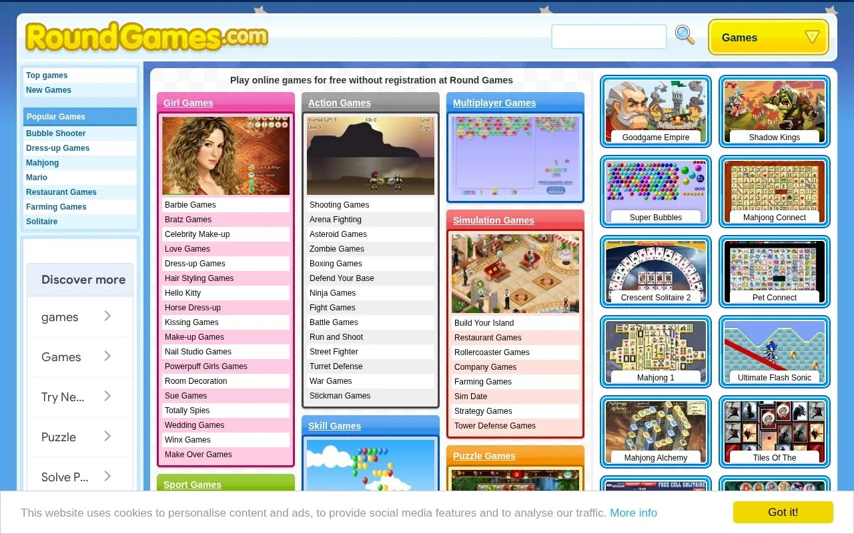Screen dimensions: 854x534
Task: Launch Super Bubbles game tile
Action: coord(656,192)
